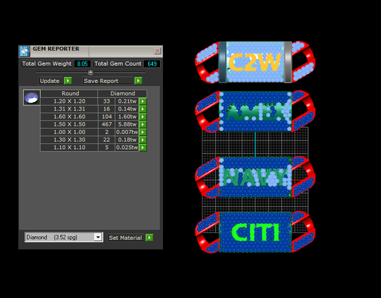Image resolution: width=381 pixels, height=298 pixels.
Task: Click green arrow for 1.50 X 1.50 row
Action: (143, 124)
